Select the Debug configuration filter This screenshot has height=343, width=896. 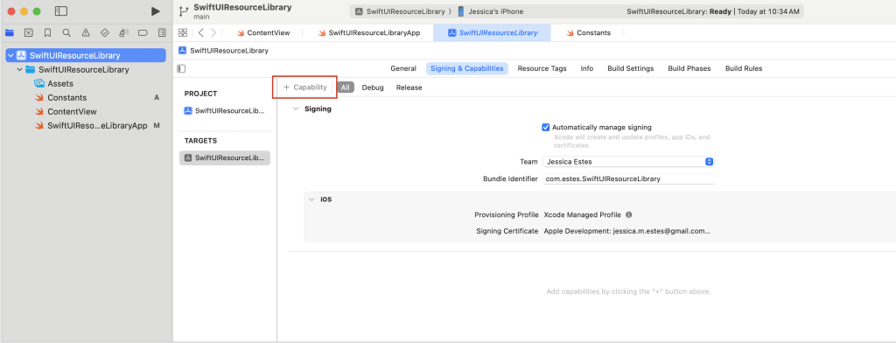(x=373, y=87)
